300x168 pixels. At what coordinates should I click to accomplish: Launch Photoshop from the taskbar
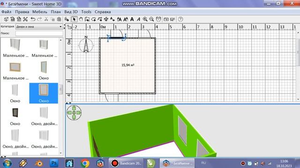[x=54, y=163]
